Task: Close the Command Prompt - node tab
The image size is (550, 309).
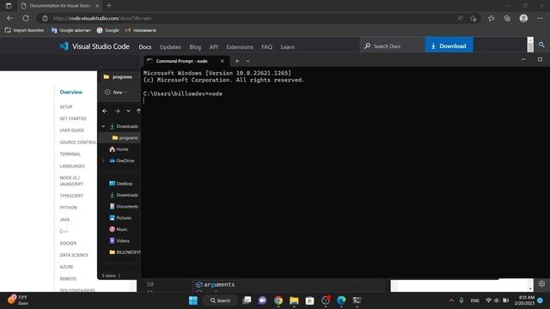Action: tap(222, 61)
